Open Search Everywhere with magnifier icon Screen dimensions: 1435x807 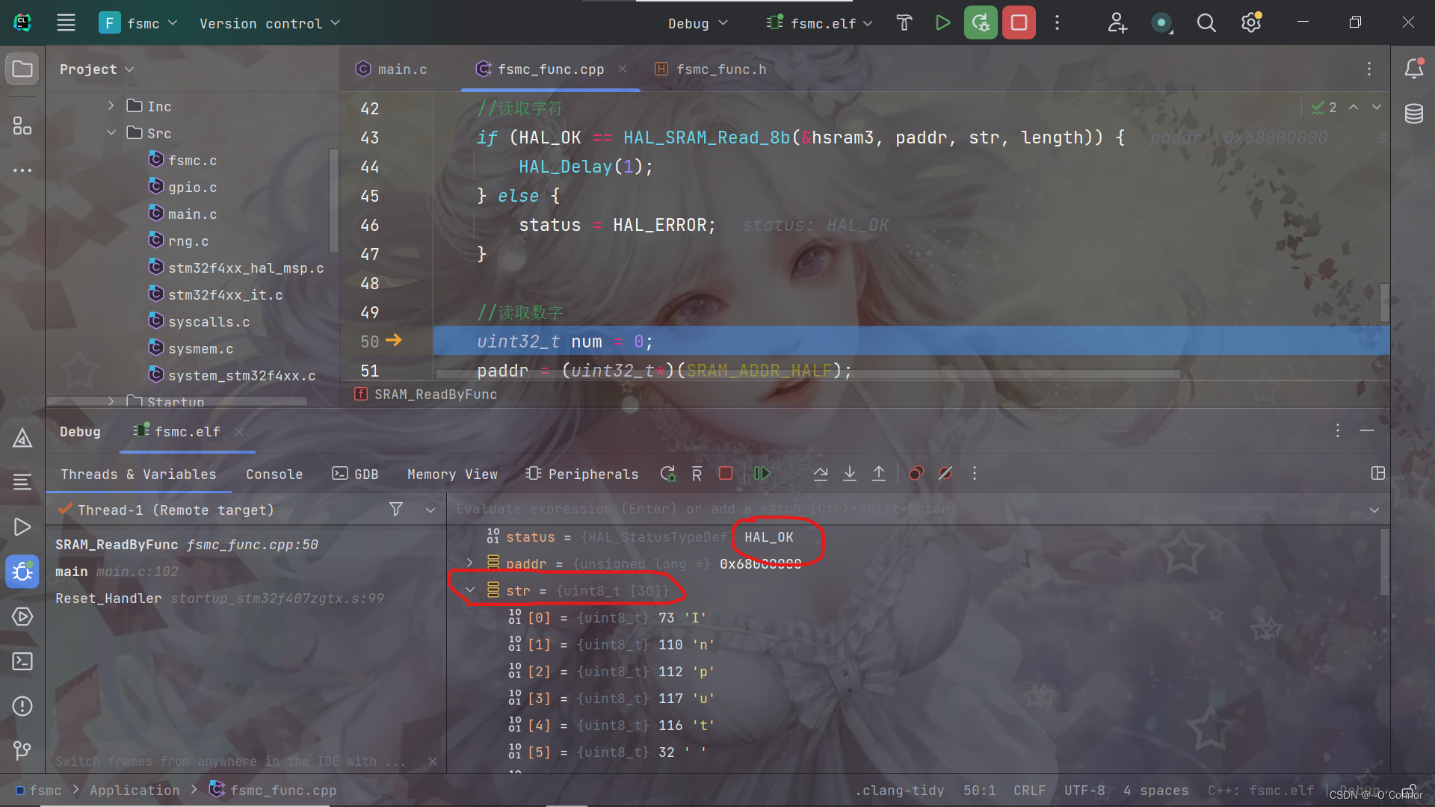click(1206, 22)
